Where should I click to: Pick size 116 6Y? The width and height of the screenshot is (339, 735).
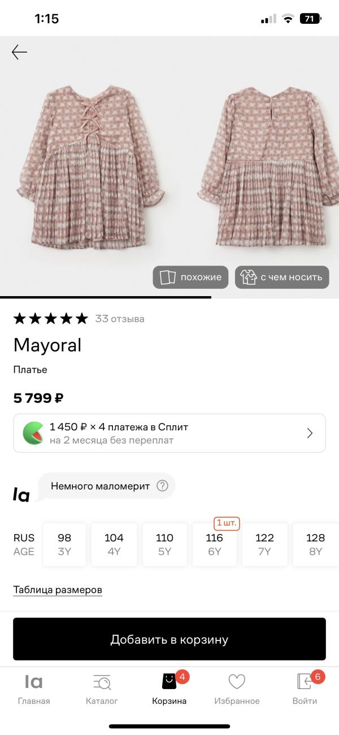215,544
